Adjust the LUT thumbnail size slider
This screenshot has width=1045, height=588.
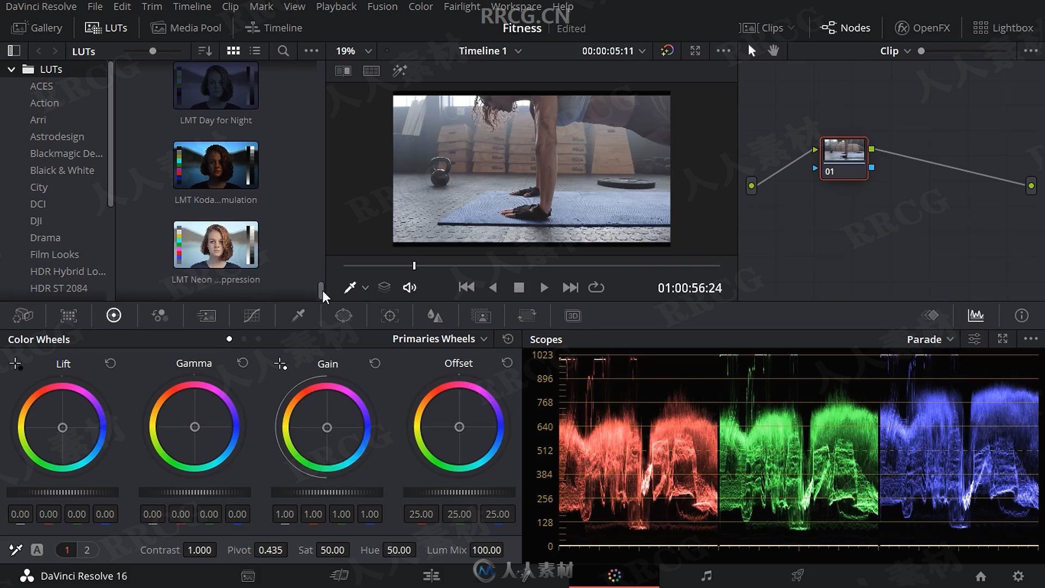[153, 51]
